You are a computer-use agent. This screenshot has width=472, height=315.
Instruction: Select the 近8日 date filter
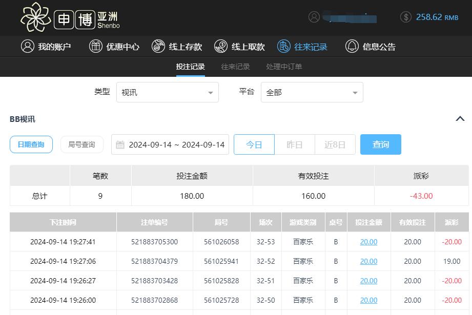335,144
